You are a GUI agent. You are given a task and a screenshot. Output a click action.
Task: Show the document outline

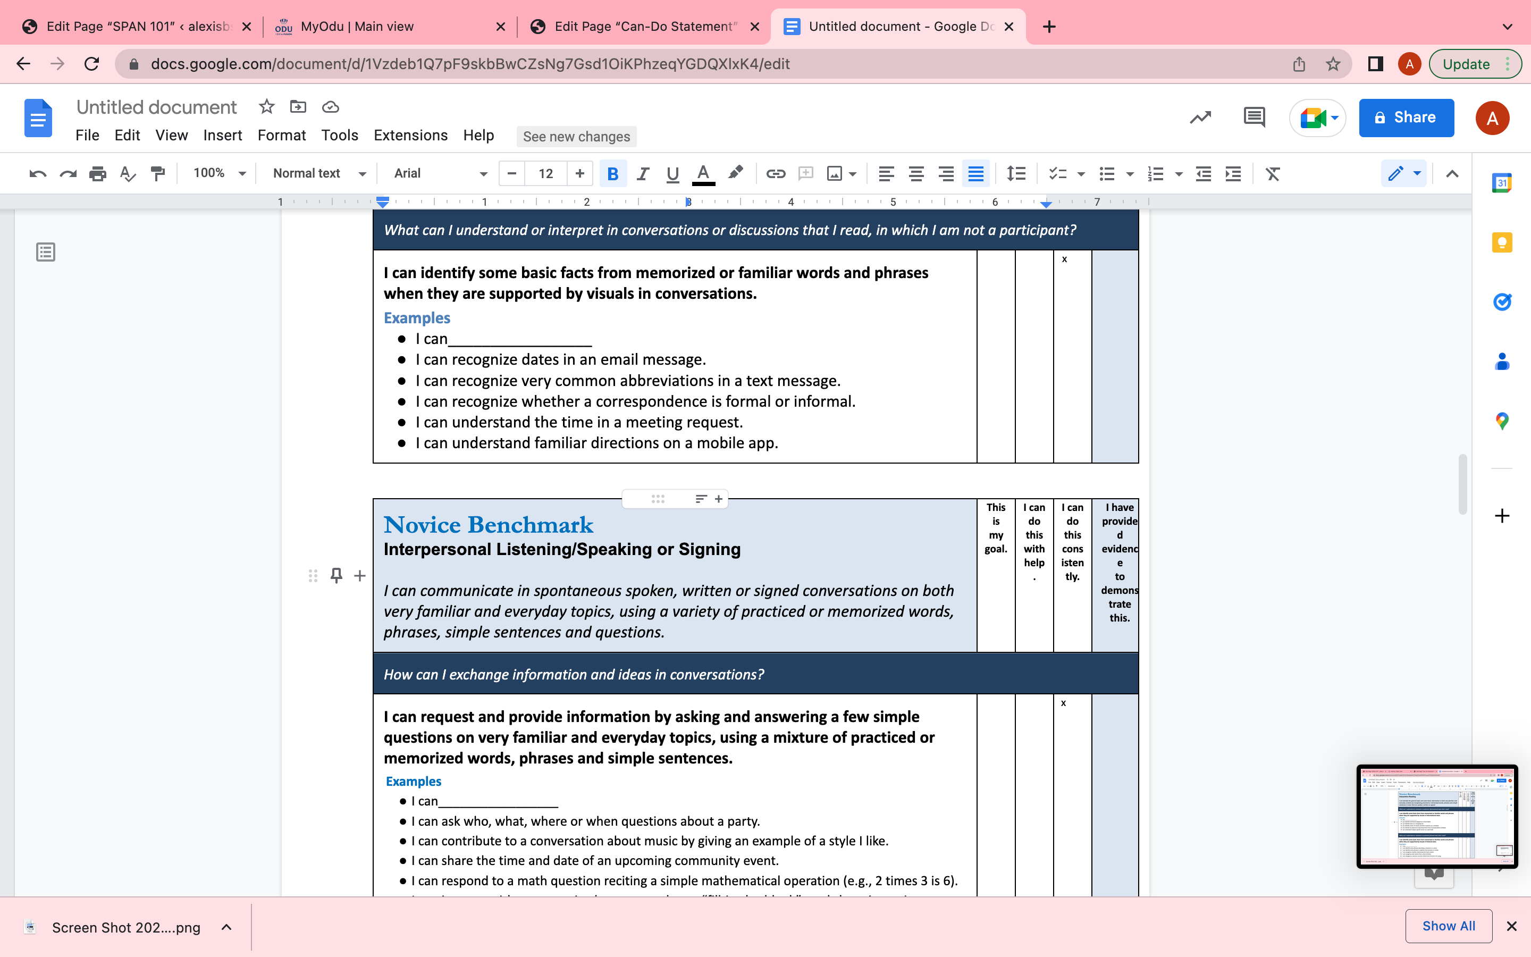pyautogui.click(x=46, y=253)
